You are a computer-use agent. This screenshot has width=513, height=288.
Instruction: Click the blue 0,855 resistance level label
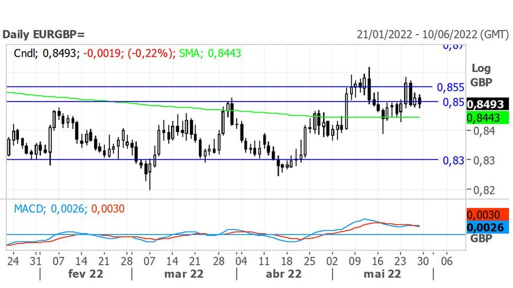pos(450,88)
